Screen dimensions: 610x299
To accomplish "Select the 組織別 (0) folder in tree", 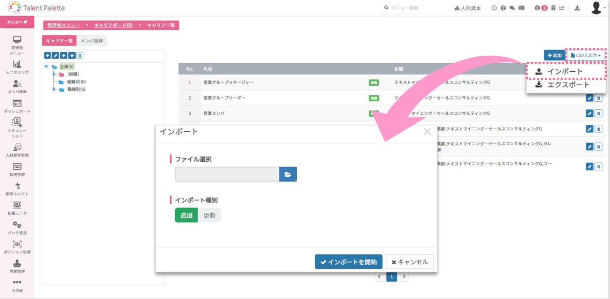I will (76, 82).
